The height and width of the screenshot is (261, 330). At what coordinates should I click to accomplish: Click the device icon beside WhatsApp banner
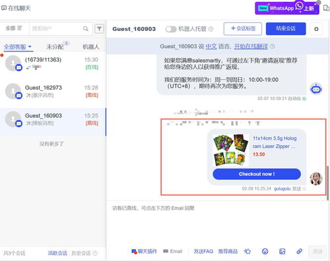326,8
